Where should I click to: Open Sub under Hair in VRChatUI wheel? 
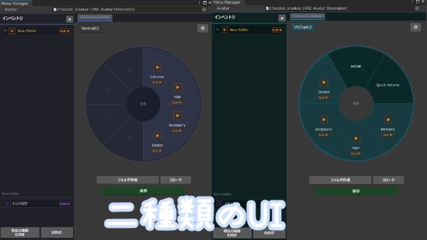click(x=355, y=154)
